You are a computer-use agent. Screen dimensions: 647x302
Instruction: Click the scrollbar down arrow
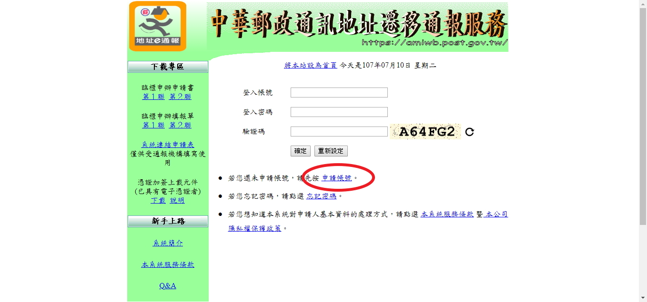click(x=643, y=298)
